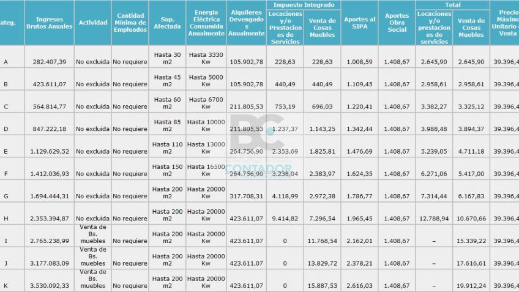Screen dimensions: 519x292
Task: Click total value 3.382,27
Action: [434, 107]
